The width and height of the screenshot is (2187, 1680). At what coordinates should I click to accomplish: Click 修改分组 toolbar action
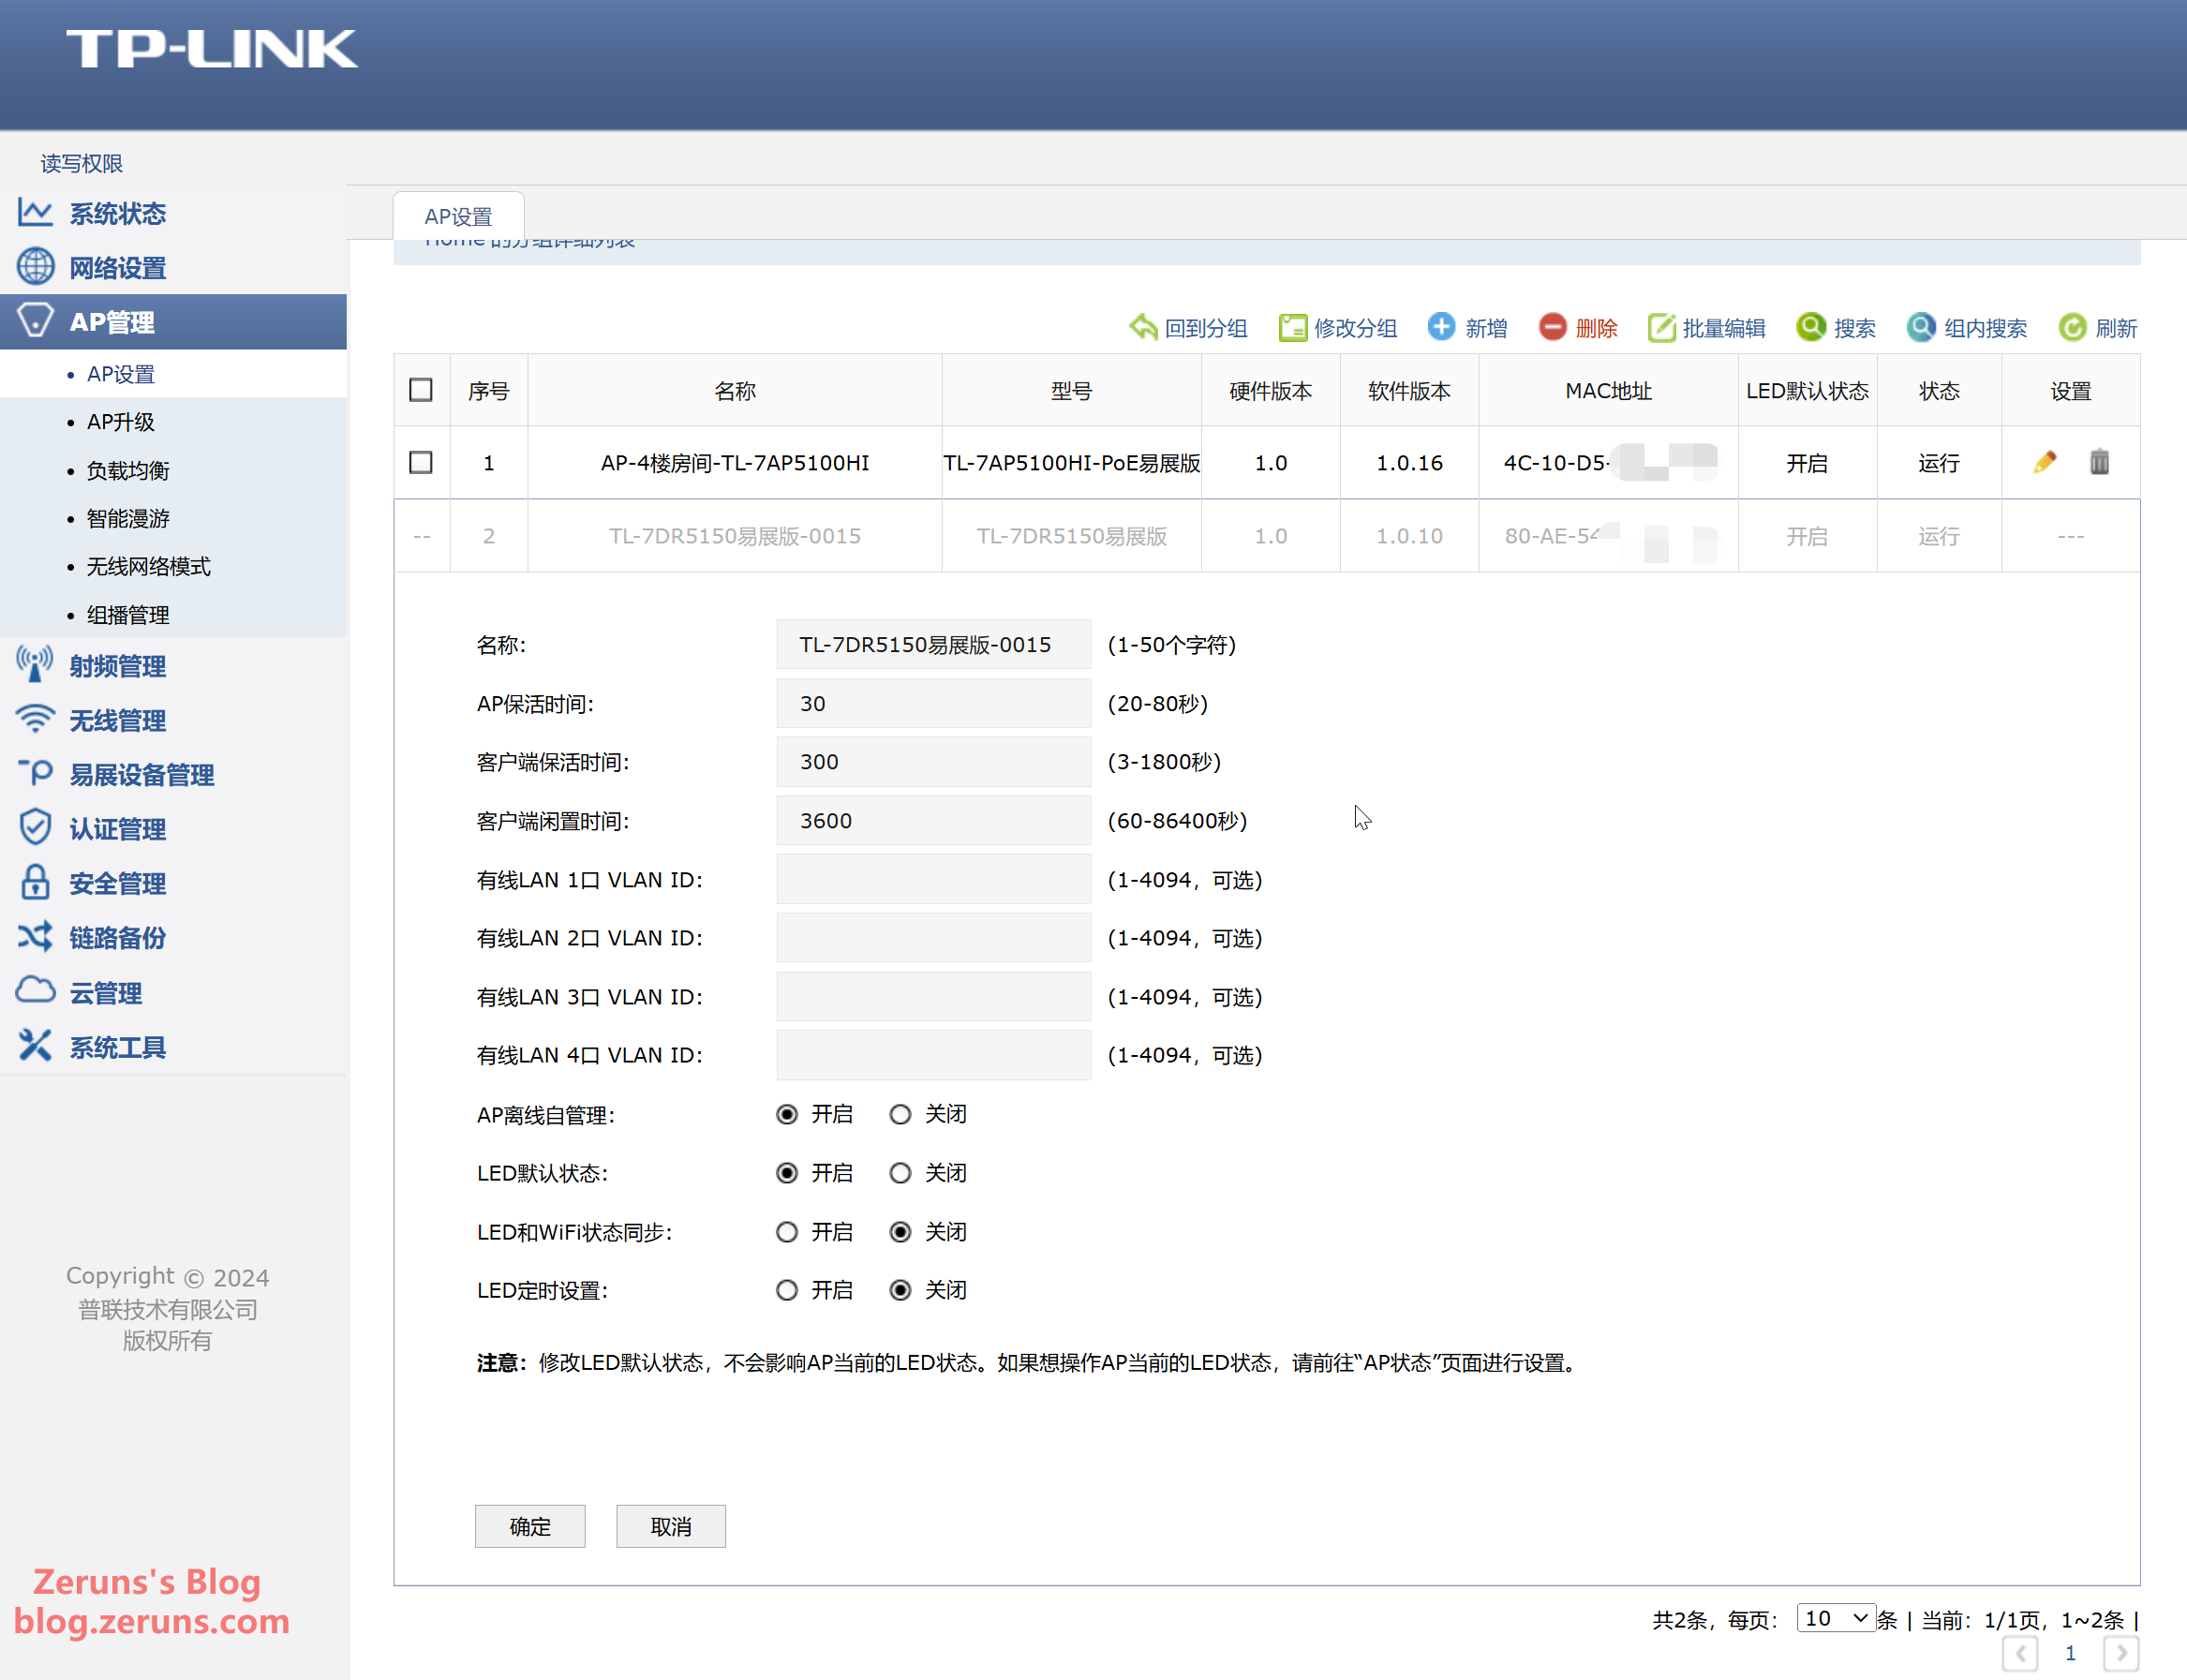[1337, 328]
